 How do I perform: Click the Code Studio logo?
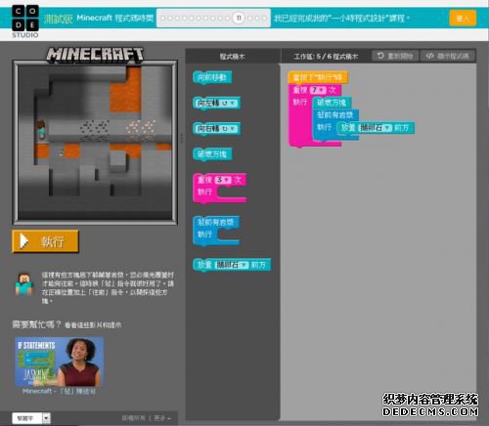click(25, 21)
